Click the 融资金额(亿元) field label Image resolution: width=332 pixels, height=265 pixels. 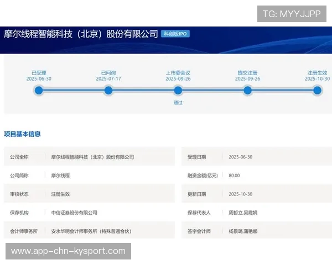pyautogui.click(x=203, y=176)
